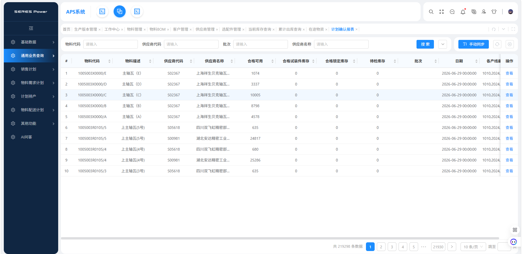This screenshot has height=254, width=522.
Task: Switch to the 首页 tab
Action: coord(67,29)
